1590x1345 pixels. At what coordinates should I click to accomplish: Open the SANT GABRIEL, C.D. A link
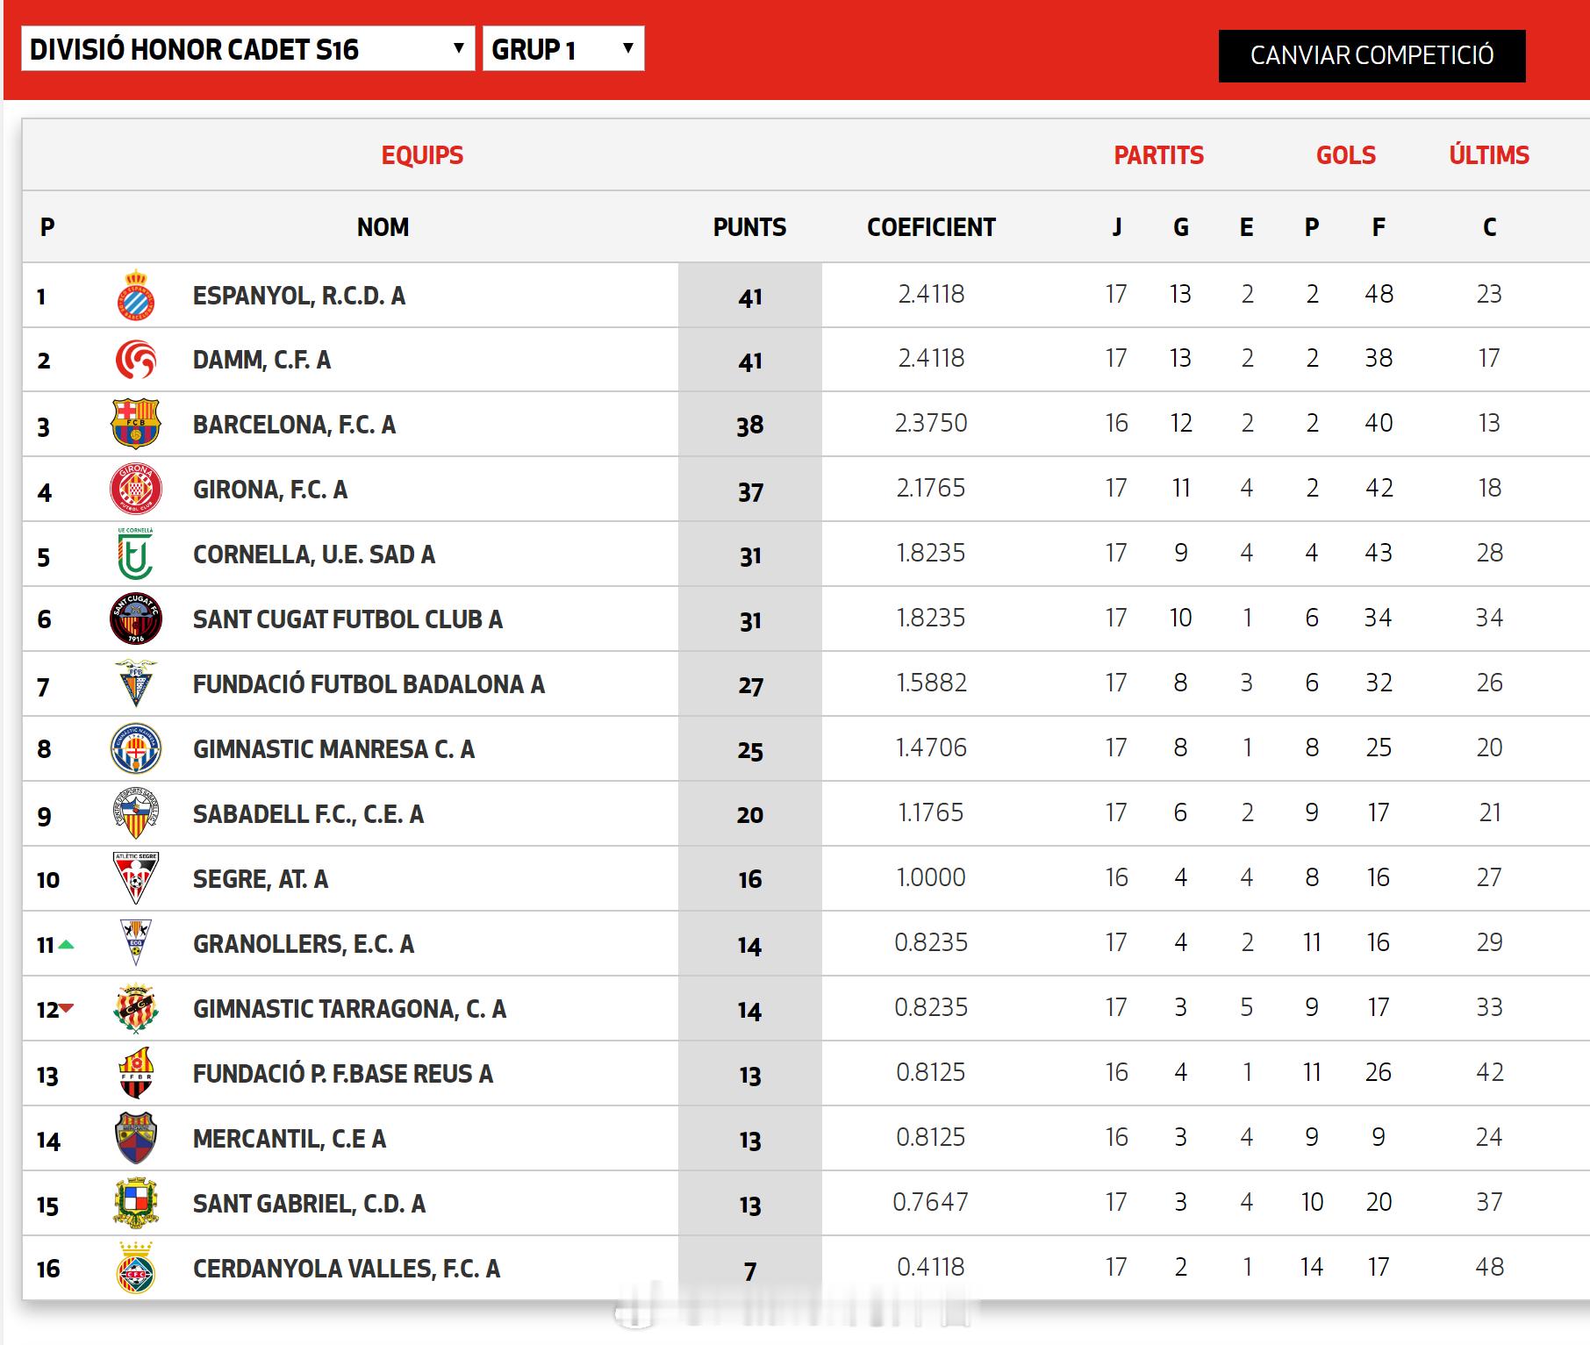point(309,1204)
